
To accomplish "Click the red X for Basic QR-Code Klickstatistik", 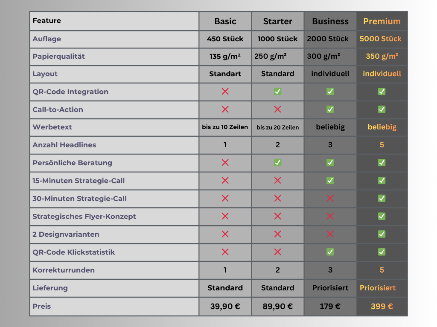I will click(225, 252).
